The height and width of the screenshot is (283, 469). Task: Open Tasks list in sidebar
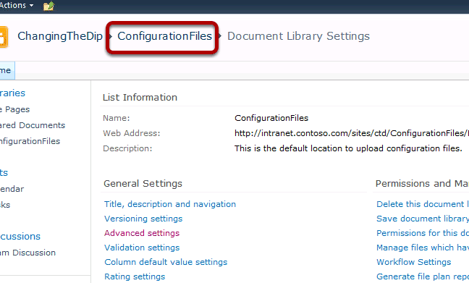tap(5, 205)
